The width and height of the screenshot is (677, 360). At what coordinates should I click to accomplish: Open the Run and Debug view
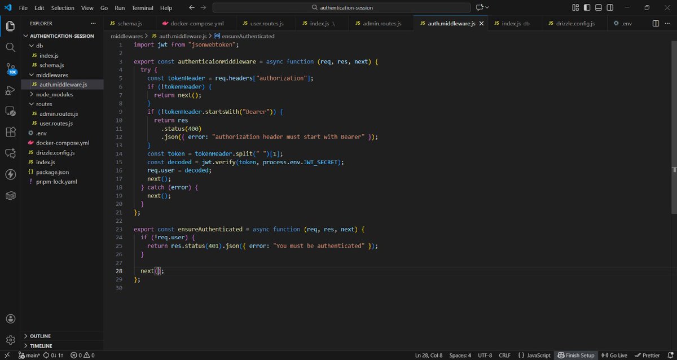coord(10,90)
